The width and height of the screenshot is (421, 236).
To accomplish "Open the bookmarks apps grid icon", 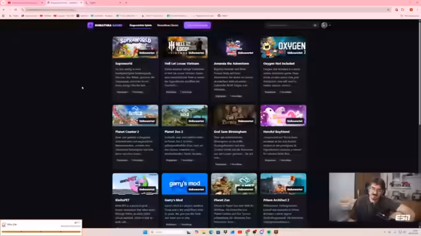I will [3, 16].
